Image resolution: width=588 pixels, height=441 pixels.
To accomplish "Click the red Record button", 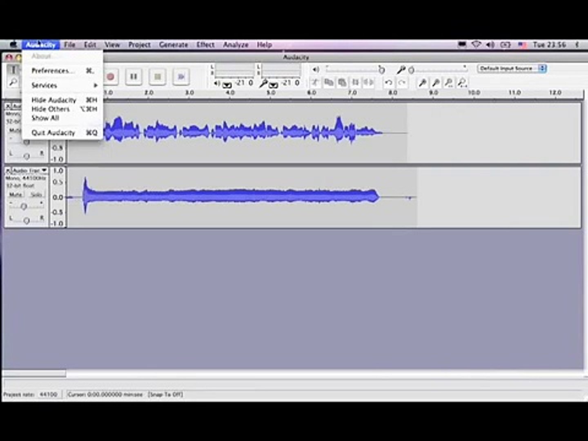I will coord(110,76).
